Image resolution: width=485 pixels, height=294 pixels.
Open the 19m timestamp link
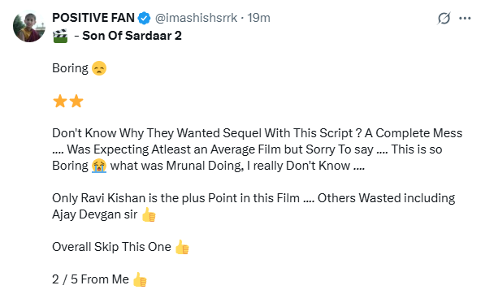258,18
